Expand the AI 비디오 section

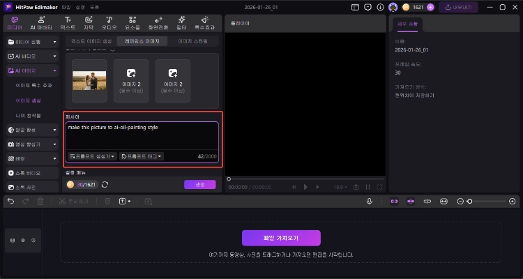32,56
